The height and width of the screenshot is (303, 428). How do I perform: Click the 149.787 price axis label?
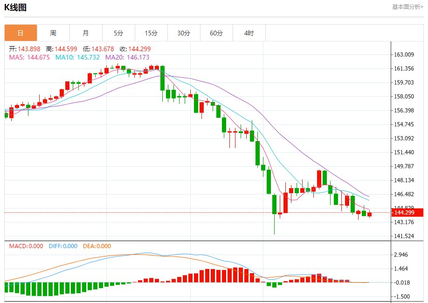pos(404,166)
